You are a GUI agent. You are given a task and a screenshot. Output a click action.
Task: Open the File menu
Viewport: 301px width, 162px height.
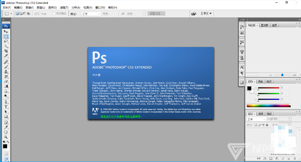pos(7,7)
